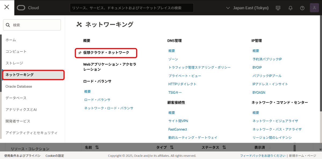
Task: Click the magnifier icon in the menu search box
Action: [8, 25]
